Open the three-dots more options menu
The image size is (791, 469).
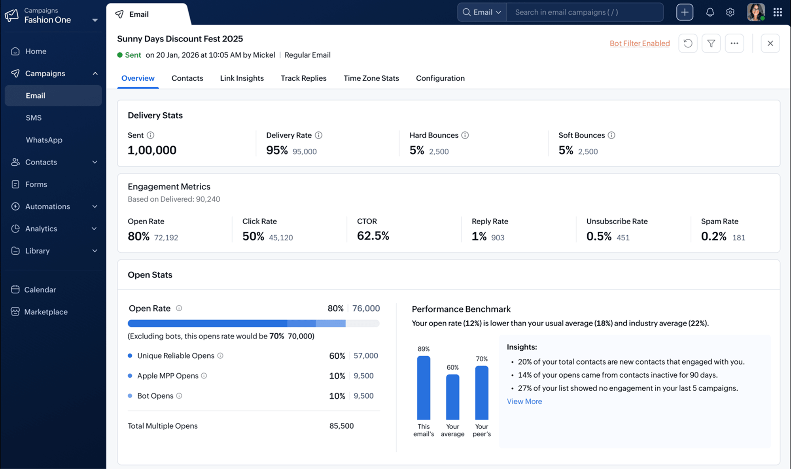click(734, 43)
